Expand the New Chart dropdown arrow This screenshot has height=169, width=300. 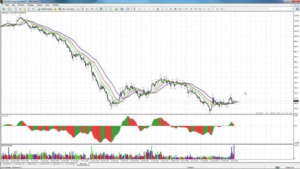point(6,9)
